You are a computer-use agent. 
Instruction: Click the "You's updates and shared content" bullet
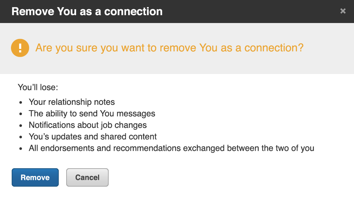pos(93,136)
